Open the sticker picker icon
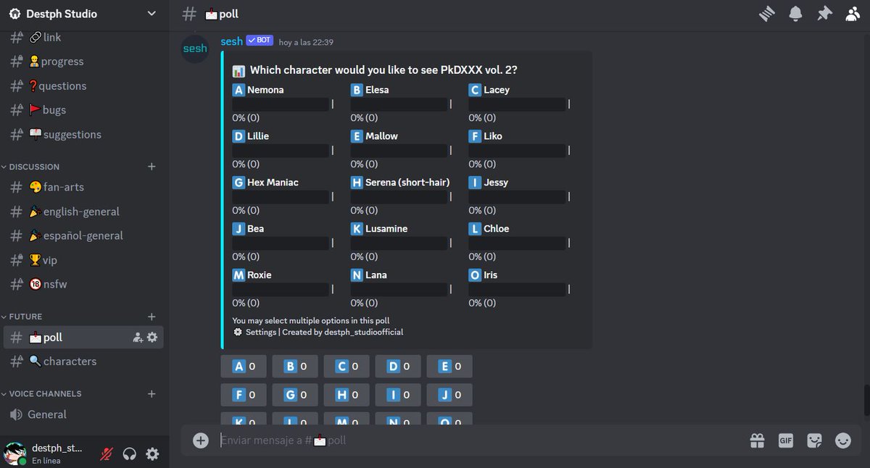Image resolution: width=870 pixels, height=468 pixels. (815, 440)
